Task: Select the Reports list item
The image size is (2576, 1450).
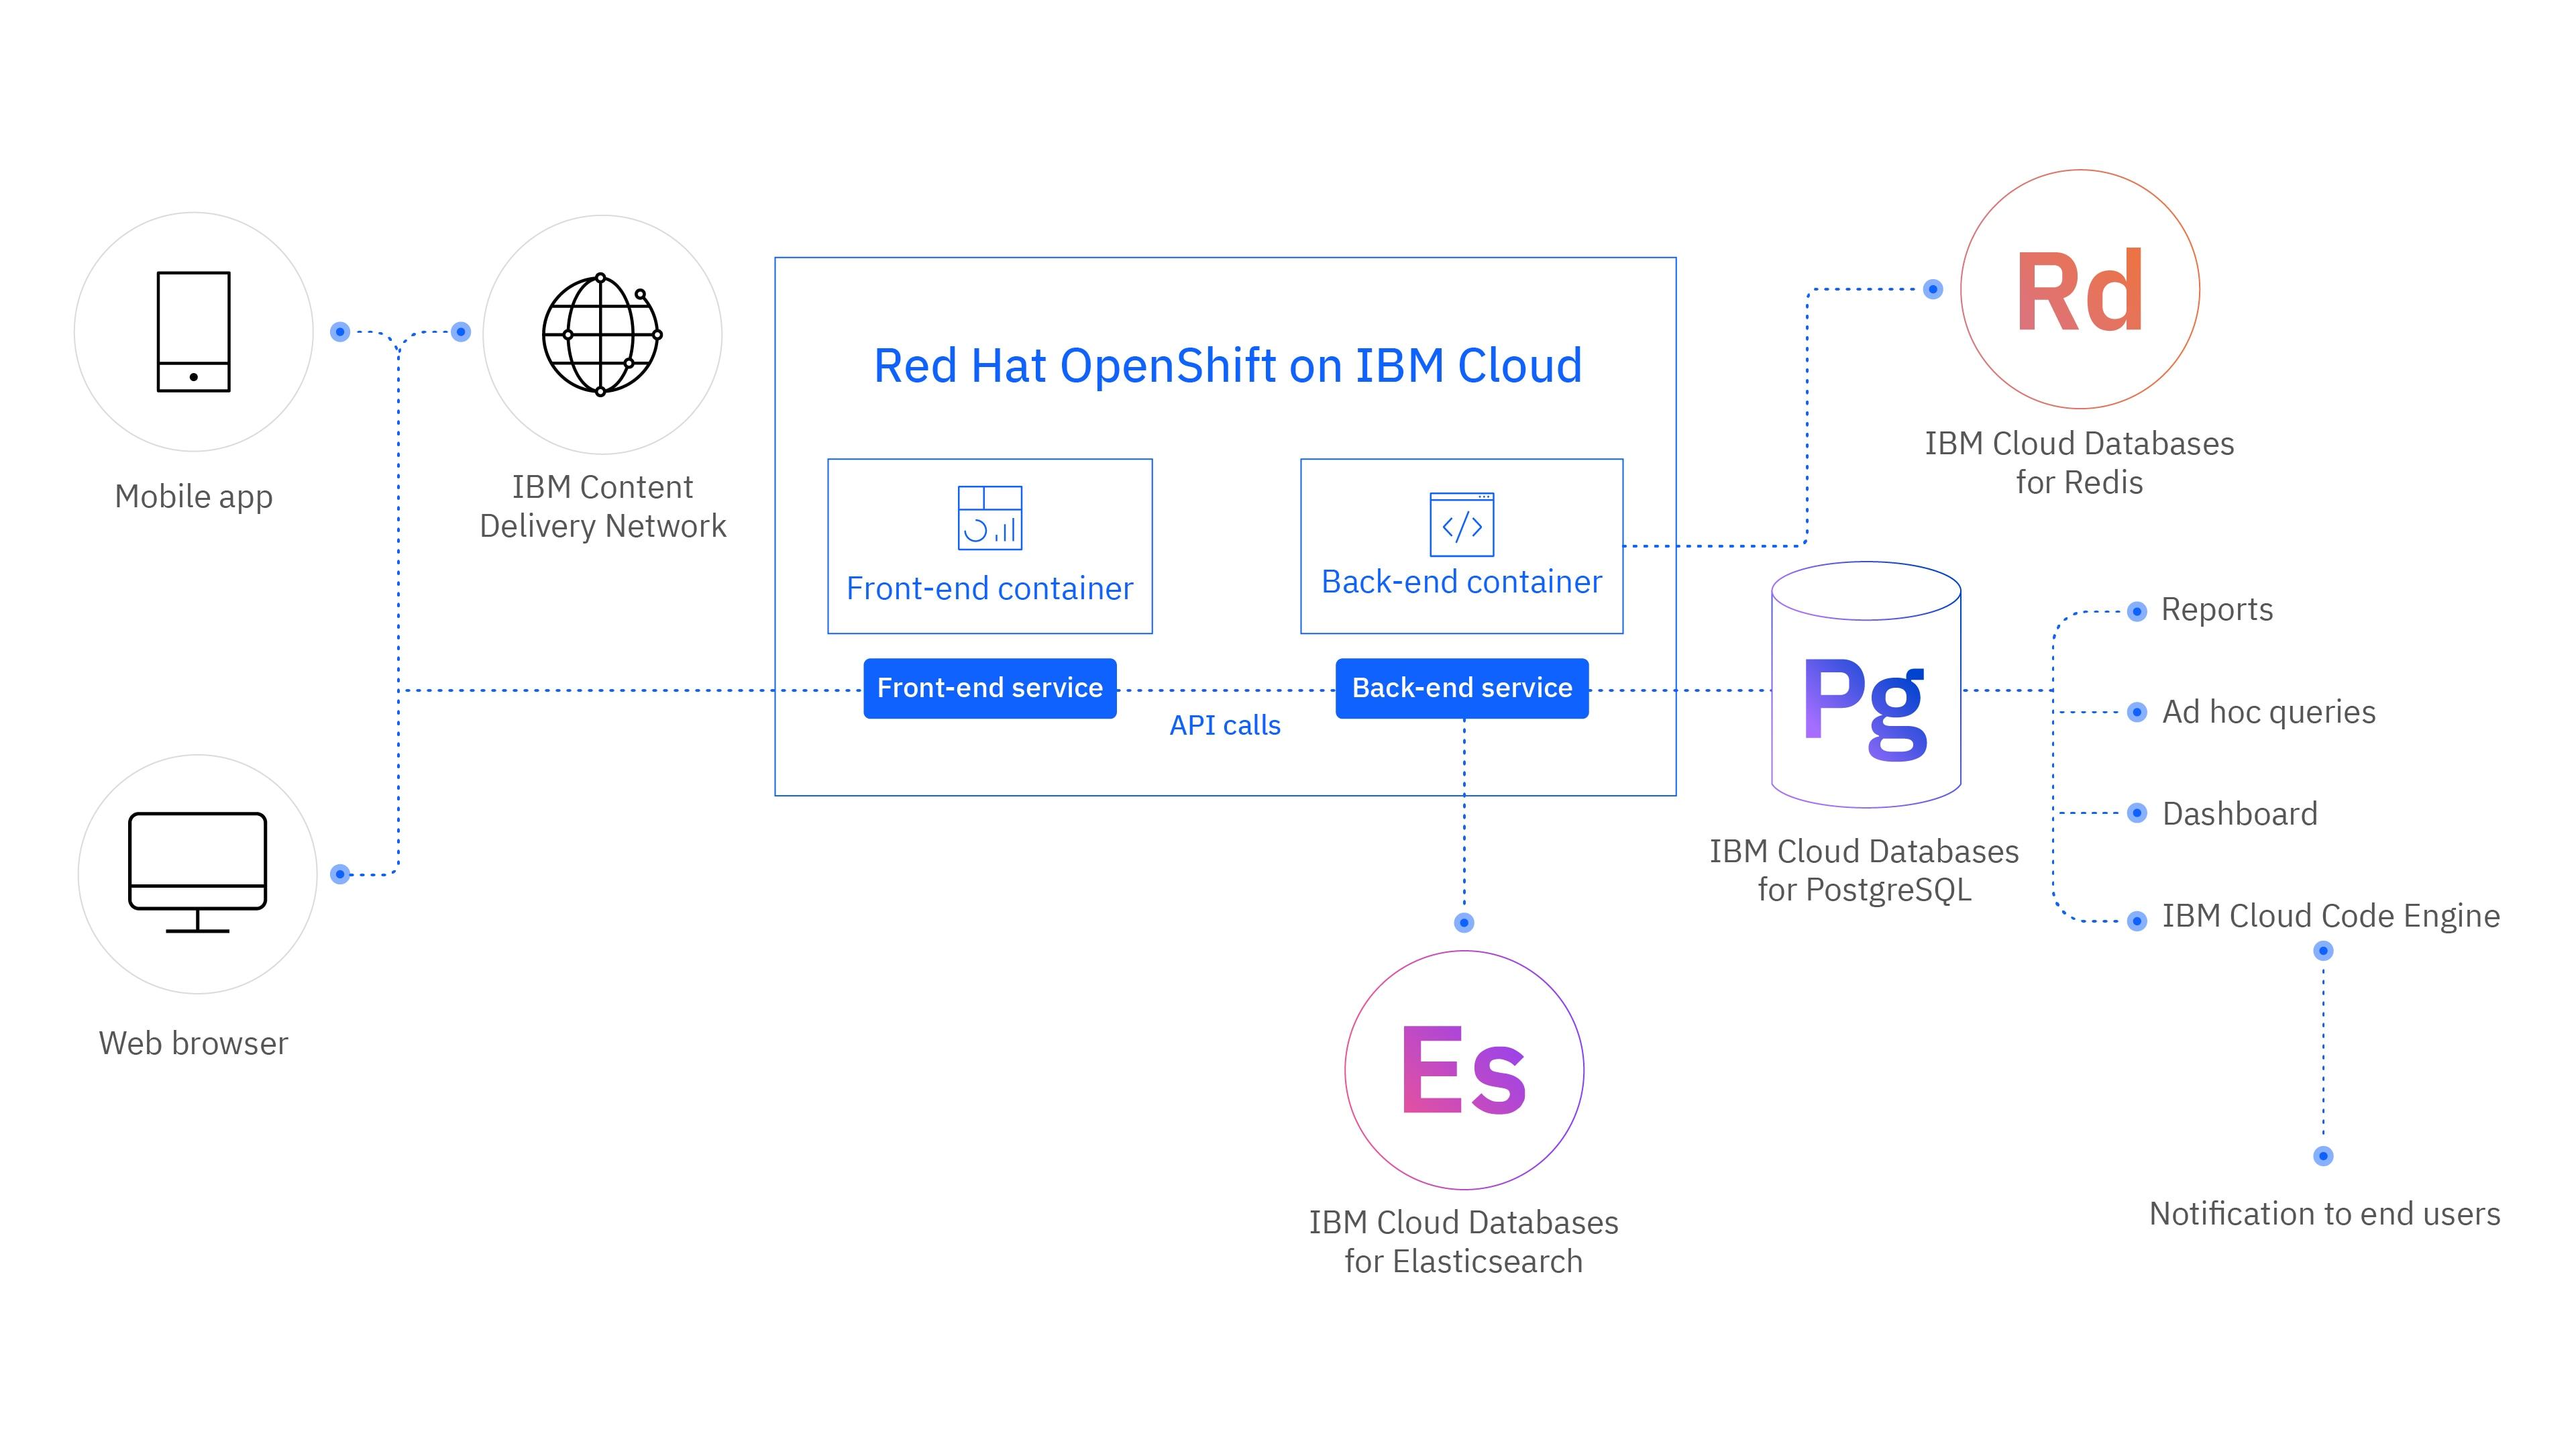Action: (x=2217, y=609)
